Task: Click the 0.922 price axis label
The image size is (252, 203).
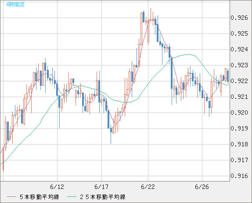Action: click(239, 81)
